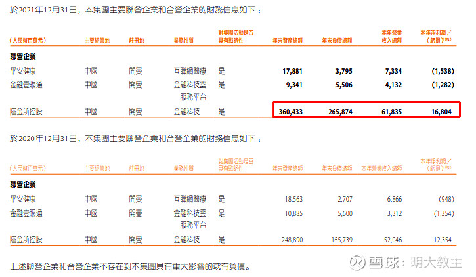The image size is (476, 277).
Task: Select value '3,795' for 平安健康 liabilities
Action: tap(344, 71)
